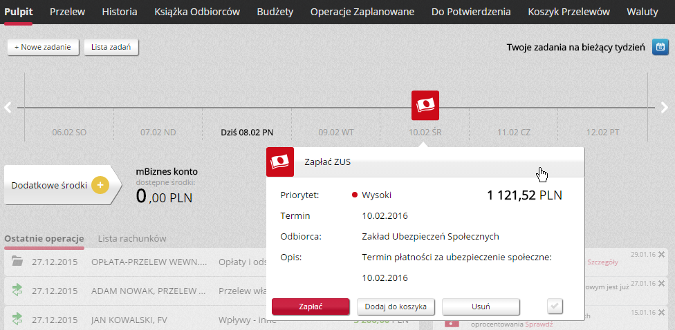675x330 pixels.
Task: Open the Lista zadań button
Action: (111, 47)
